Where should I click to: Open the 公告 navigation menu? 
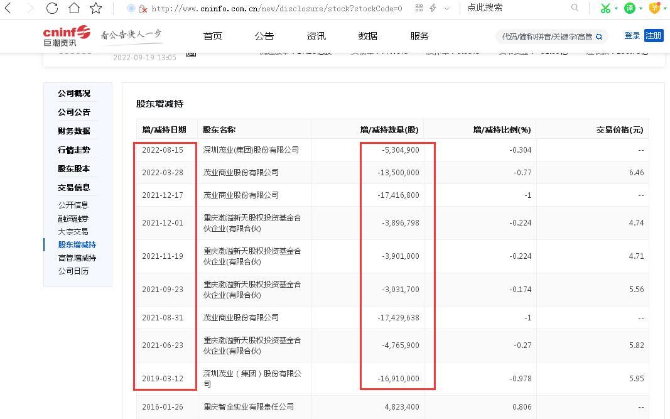click(264, 36)
